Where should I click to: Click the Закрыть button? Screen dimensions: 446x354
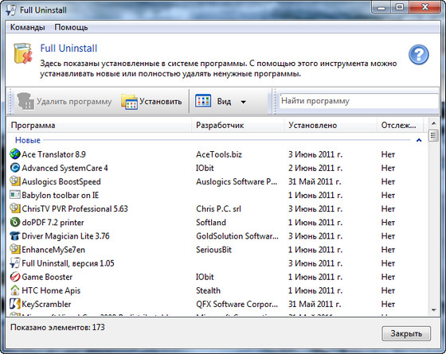(x=406, y=333)
